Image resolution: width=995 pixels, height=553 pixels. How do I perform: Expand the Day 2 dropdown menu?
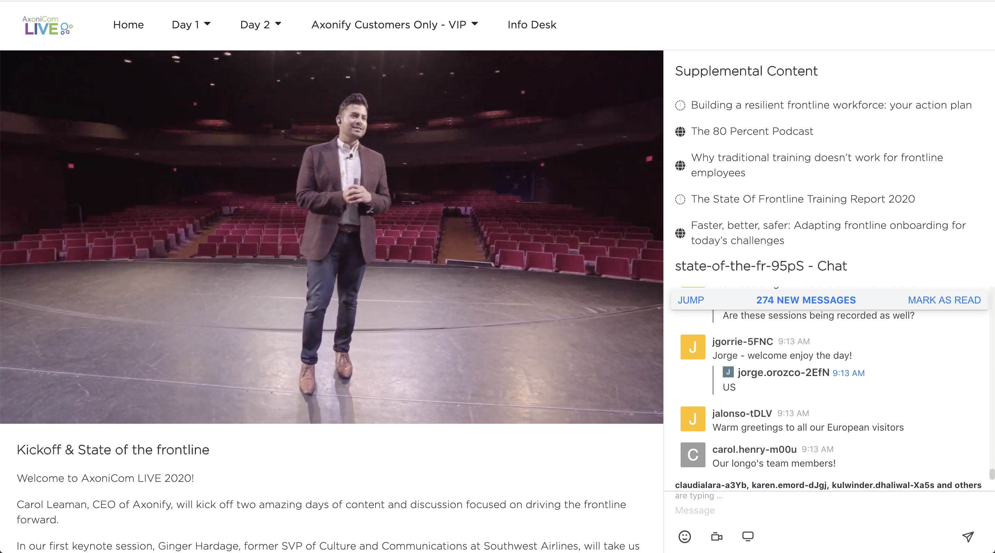[261, 25]
